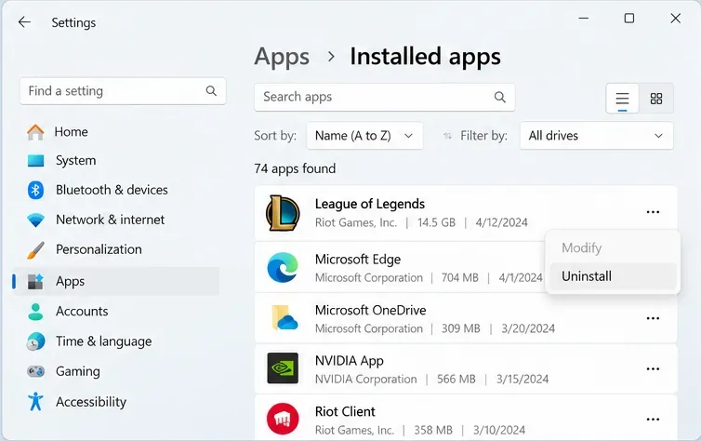
Task: Maximize the Settings window
Action: (x=629, y=19)
